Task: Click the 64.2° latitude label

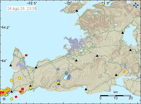Action: [5, 27]
